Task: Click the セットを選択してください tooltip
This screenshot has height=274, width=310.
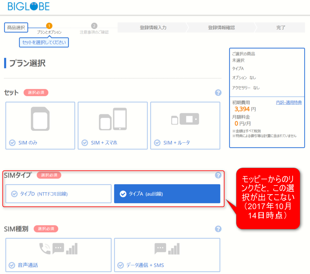Action: (44, 42)
